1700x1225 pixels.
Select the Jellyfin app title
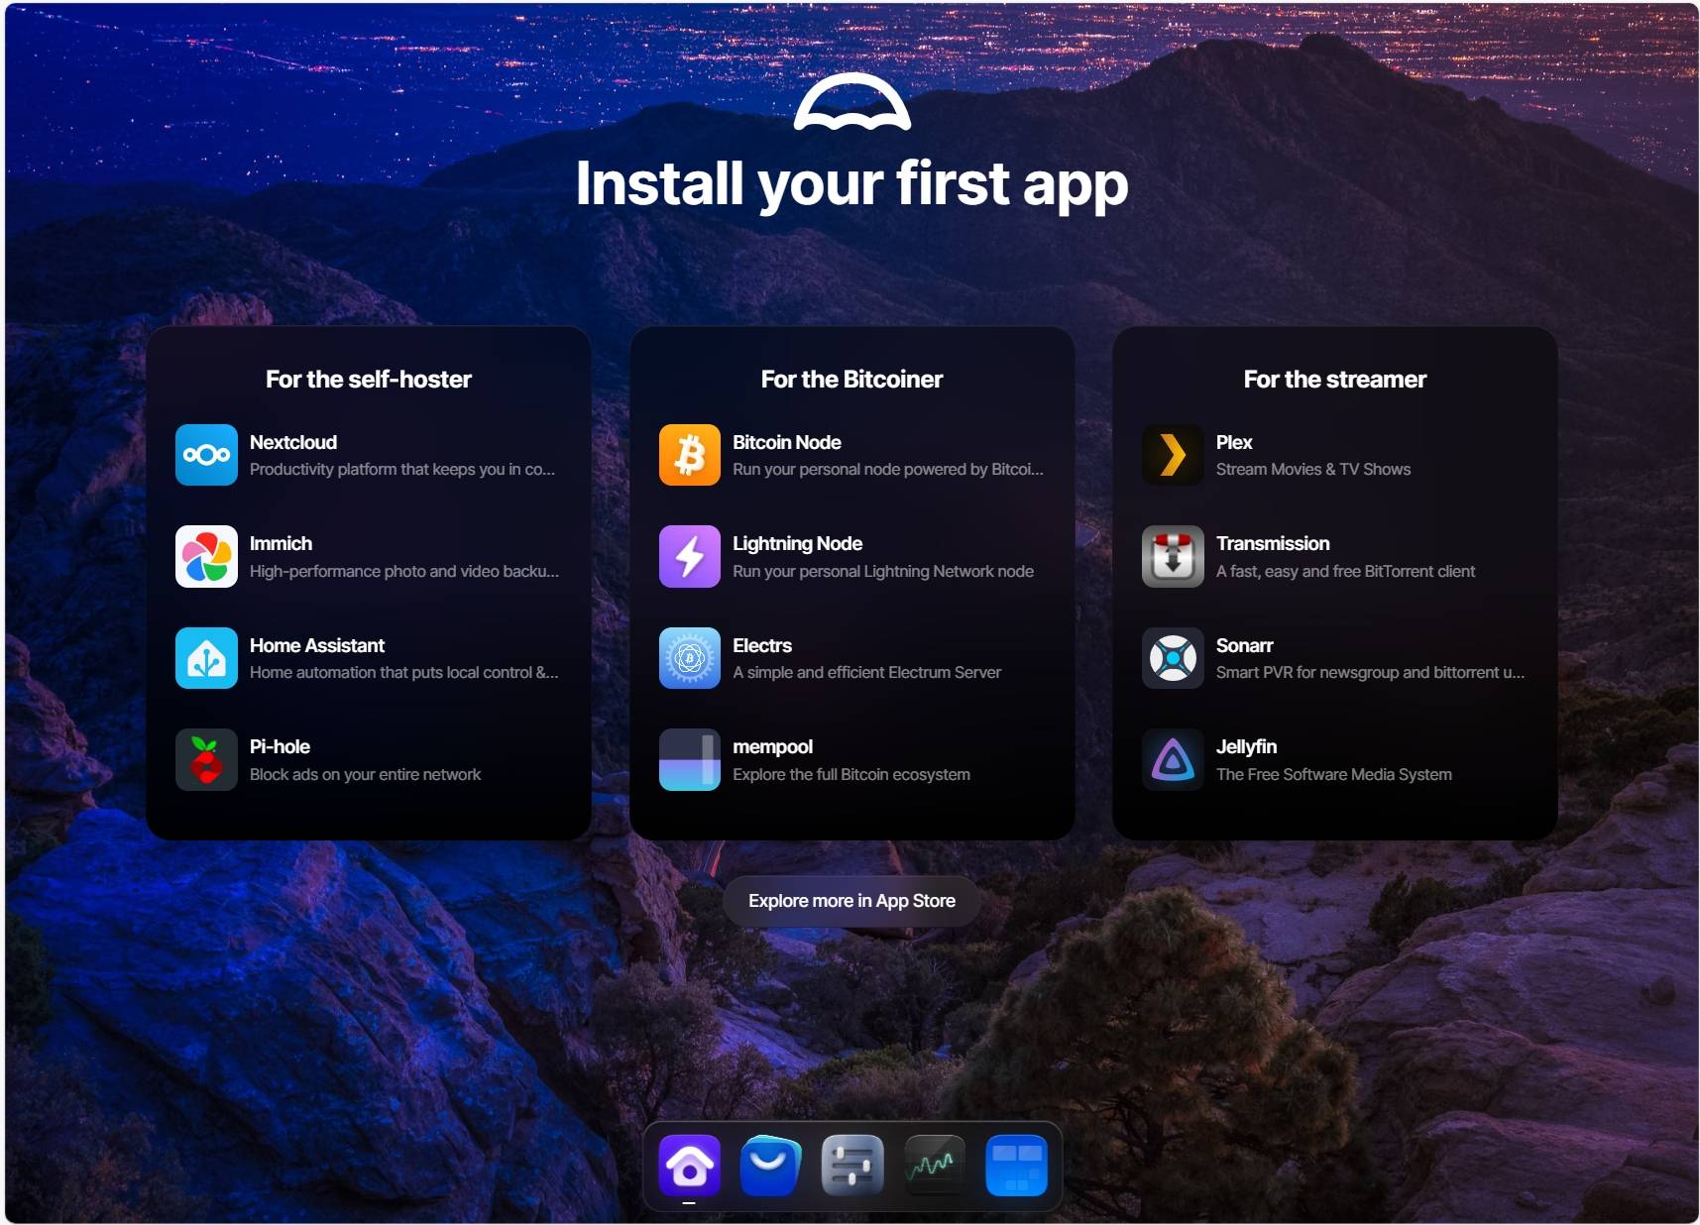[1246, 746]
